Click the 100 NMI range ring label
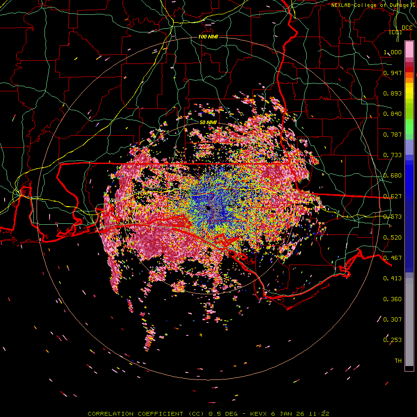Image resolution: width=417 pixels, height=417 pixels. 208,37
